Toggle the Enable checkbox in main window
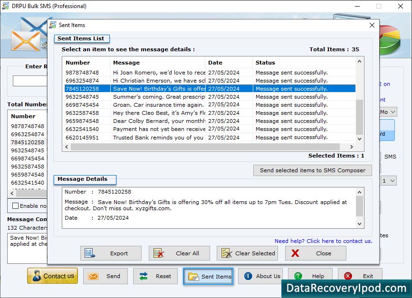Image resolution: width=412 pixels, height=298 pixels. (x=16, y=206)
